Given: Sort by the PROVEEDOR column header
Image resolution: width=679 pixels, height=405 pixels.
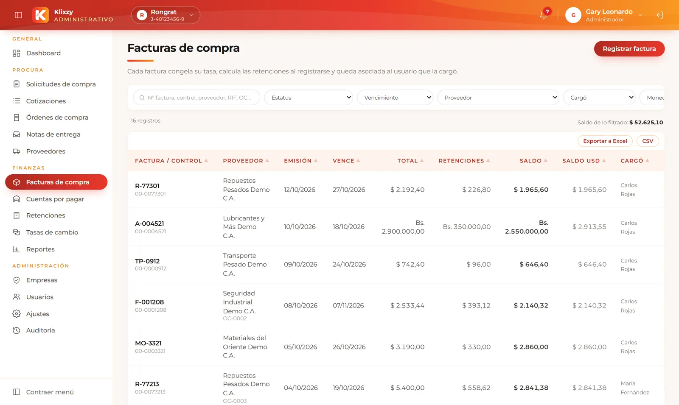Looking at the screenshot, I should 246,161.
